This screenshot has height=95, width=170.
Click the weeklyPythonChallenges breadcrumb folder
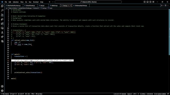click(25, 8)
